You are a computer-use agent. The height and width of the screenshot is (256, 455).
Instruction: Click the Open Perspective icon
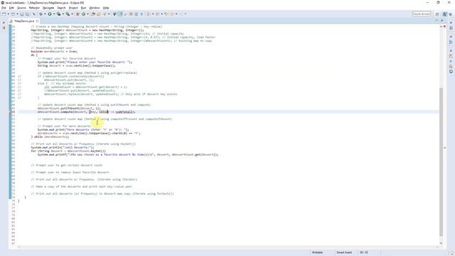click(x=437, y=14)
